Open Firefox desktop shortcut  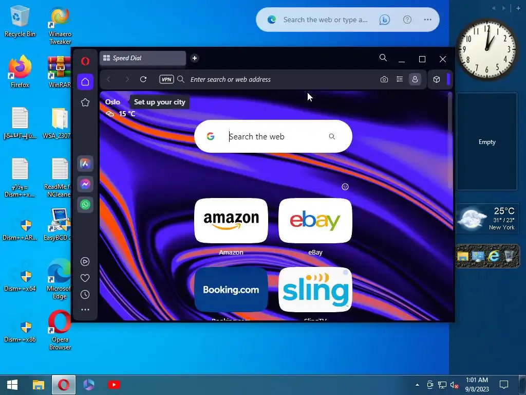coord(20,71)
